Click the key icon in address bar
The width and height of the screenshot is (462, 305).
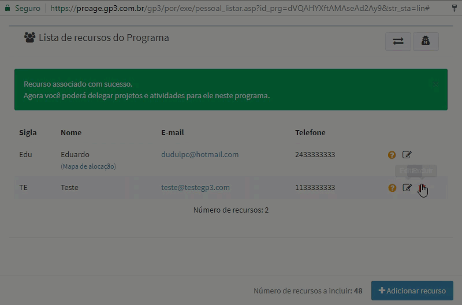[454, 8]
